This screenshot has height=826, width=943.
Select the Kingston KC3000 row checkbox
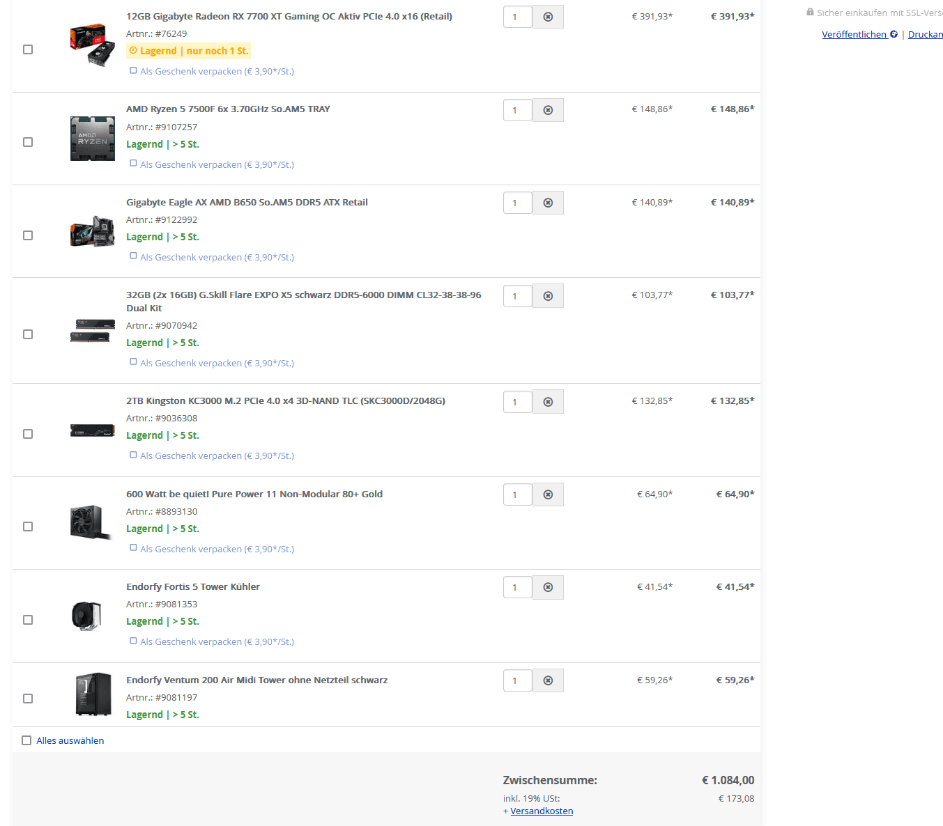pyautogui.click(x=28, y=434)
